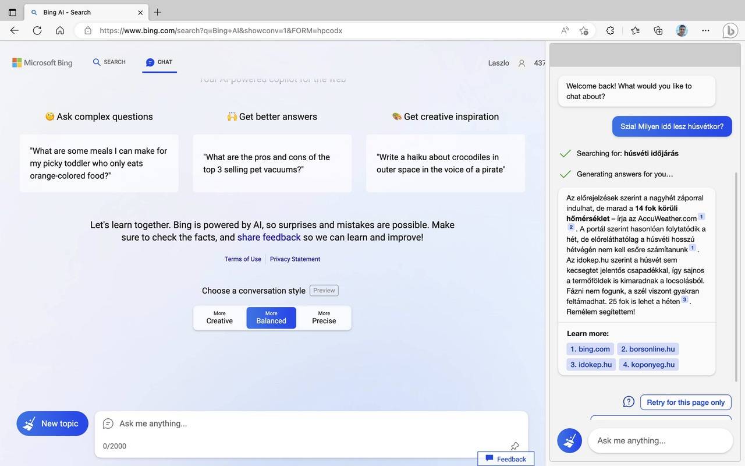Switch to the CHAT tab

point(159,62)
